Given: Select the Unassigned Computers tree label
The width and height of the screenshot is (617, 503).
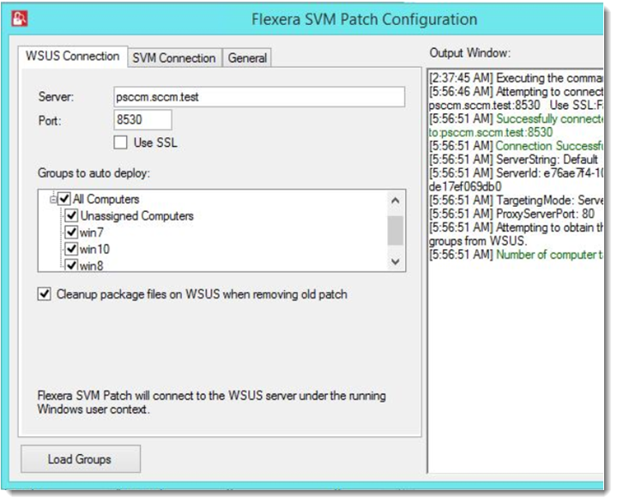Looking at the screenshot, I should click(136, 215).
